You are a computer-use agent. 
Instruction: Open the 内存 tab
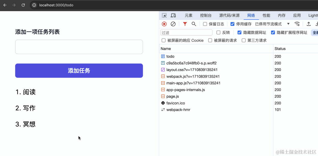[282, 15]
